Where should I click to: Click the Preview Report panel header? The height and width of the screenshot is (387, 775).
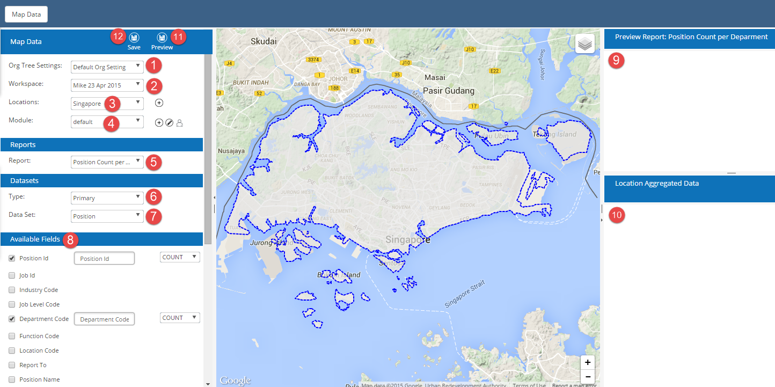tap(690, 39)
